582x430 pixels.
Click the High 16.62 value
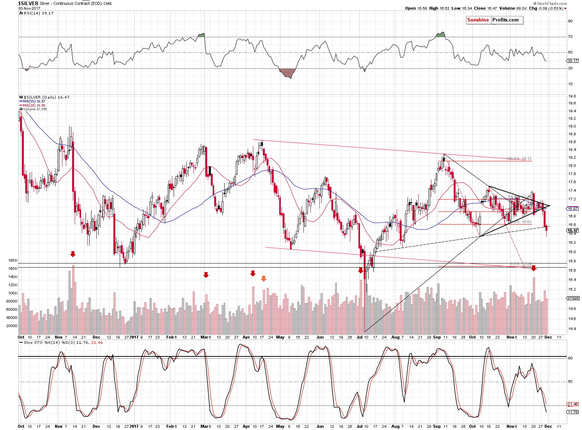point(439,9)
